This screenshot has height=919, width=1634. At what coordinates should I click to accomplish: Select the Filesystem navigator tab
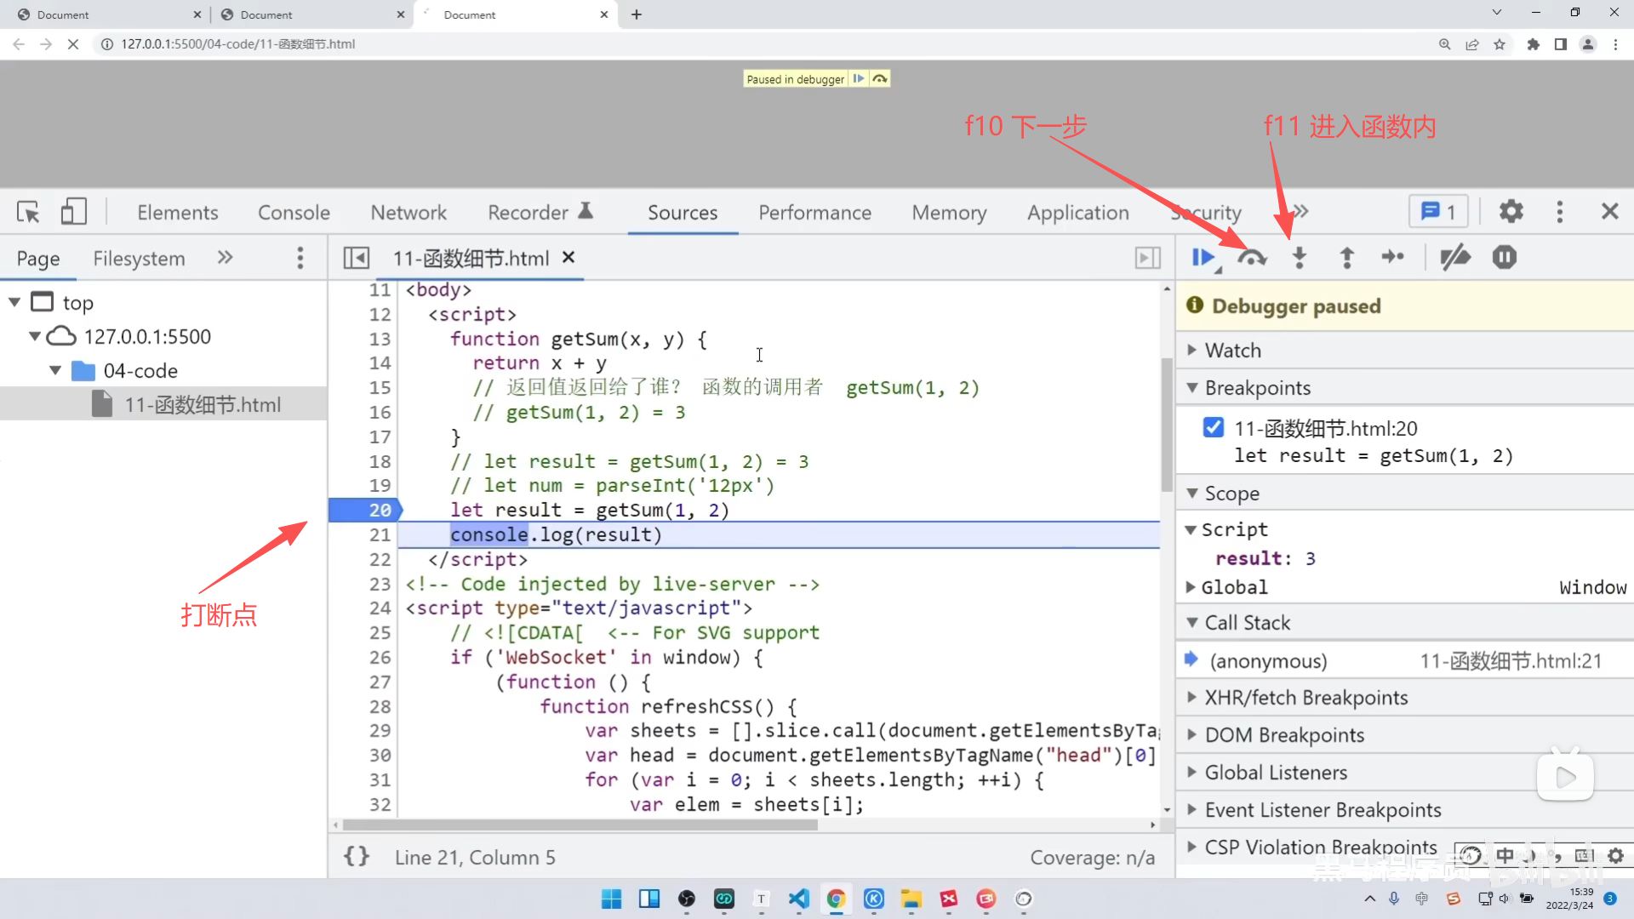(x=139, y=259)
